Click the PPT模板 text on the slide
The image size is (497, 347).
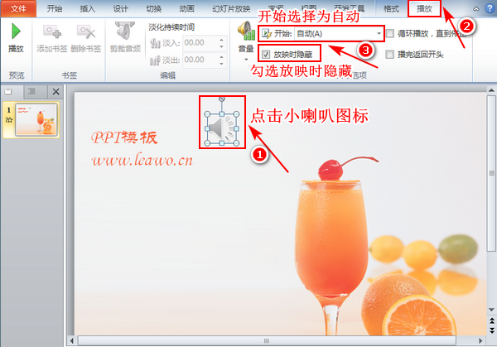(124, 137)
